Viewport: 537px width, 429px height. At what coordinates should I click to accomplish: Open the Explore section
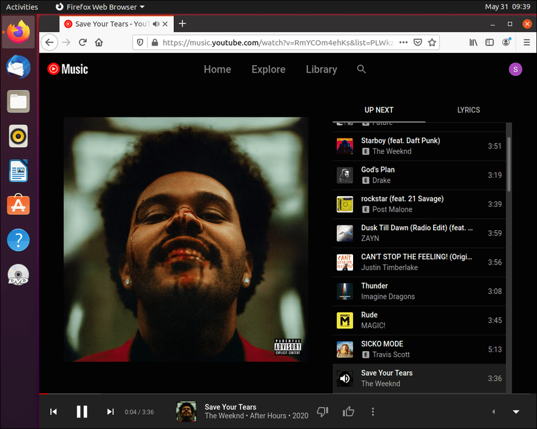[268, 69]
